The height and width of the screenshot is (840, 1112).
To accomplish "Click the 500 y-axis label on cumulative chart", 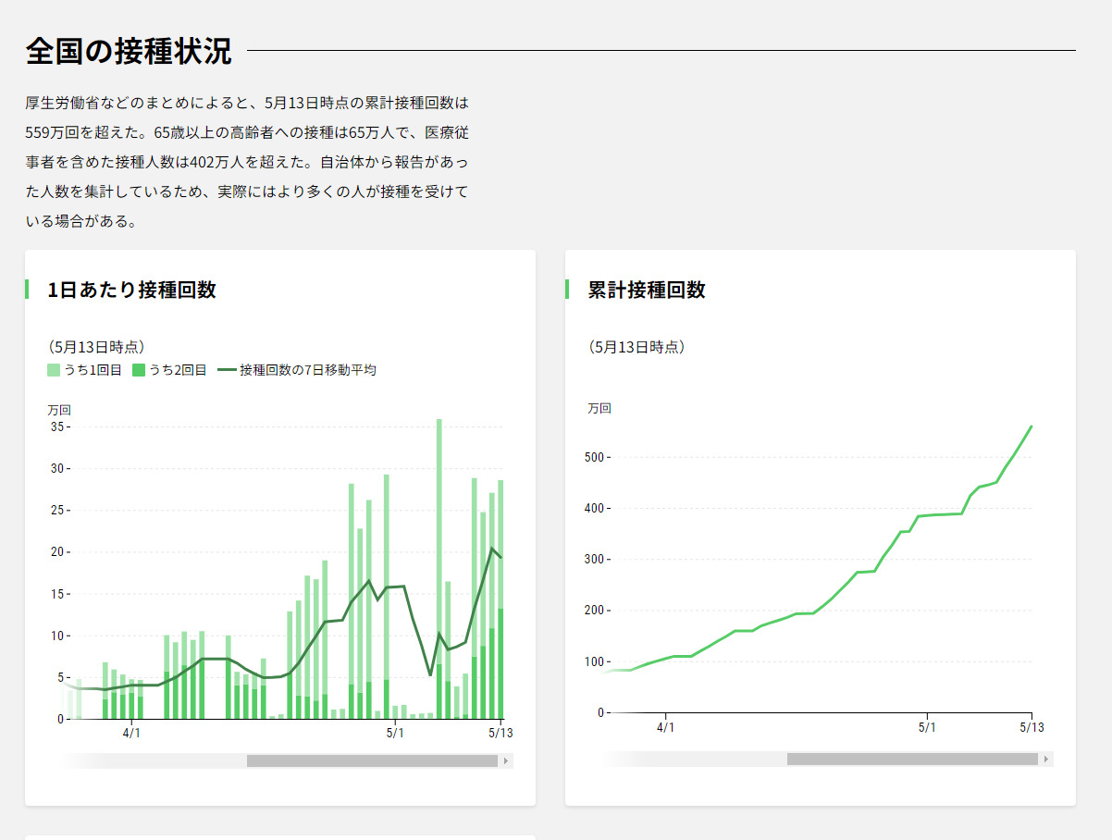I will tap(595, 458).
